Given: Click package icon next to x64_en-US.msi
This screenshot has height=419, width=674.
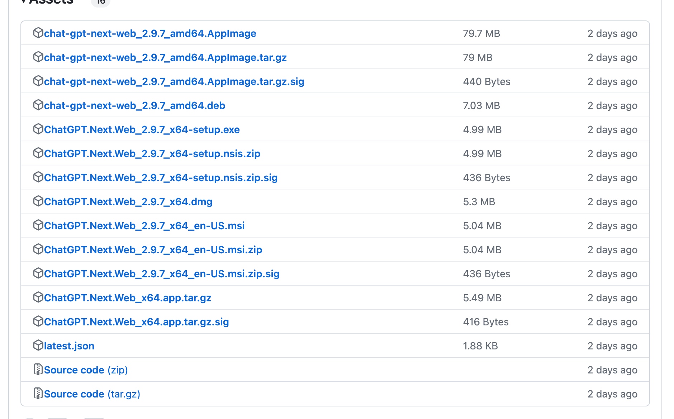Looking at the screenshot, I should point(38,225).
